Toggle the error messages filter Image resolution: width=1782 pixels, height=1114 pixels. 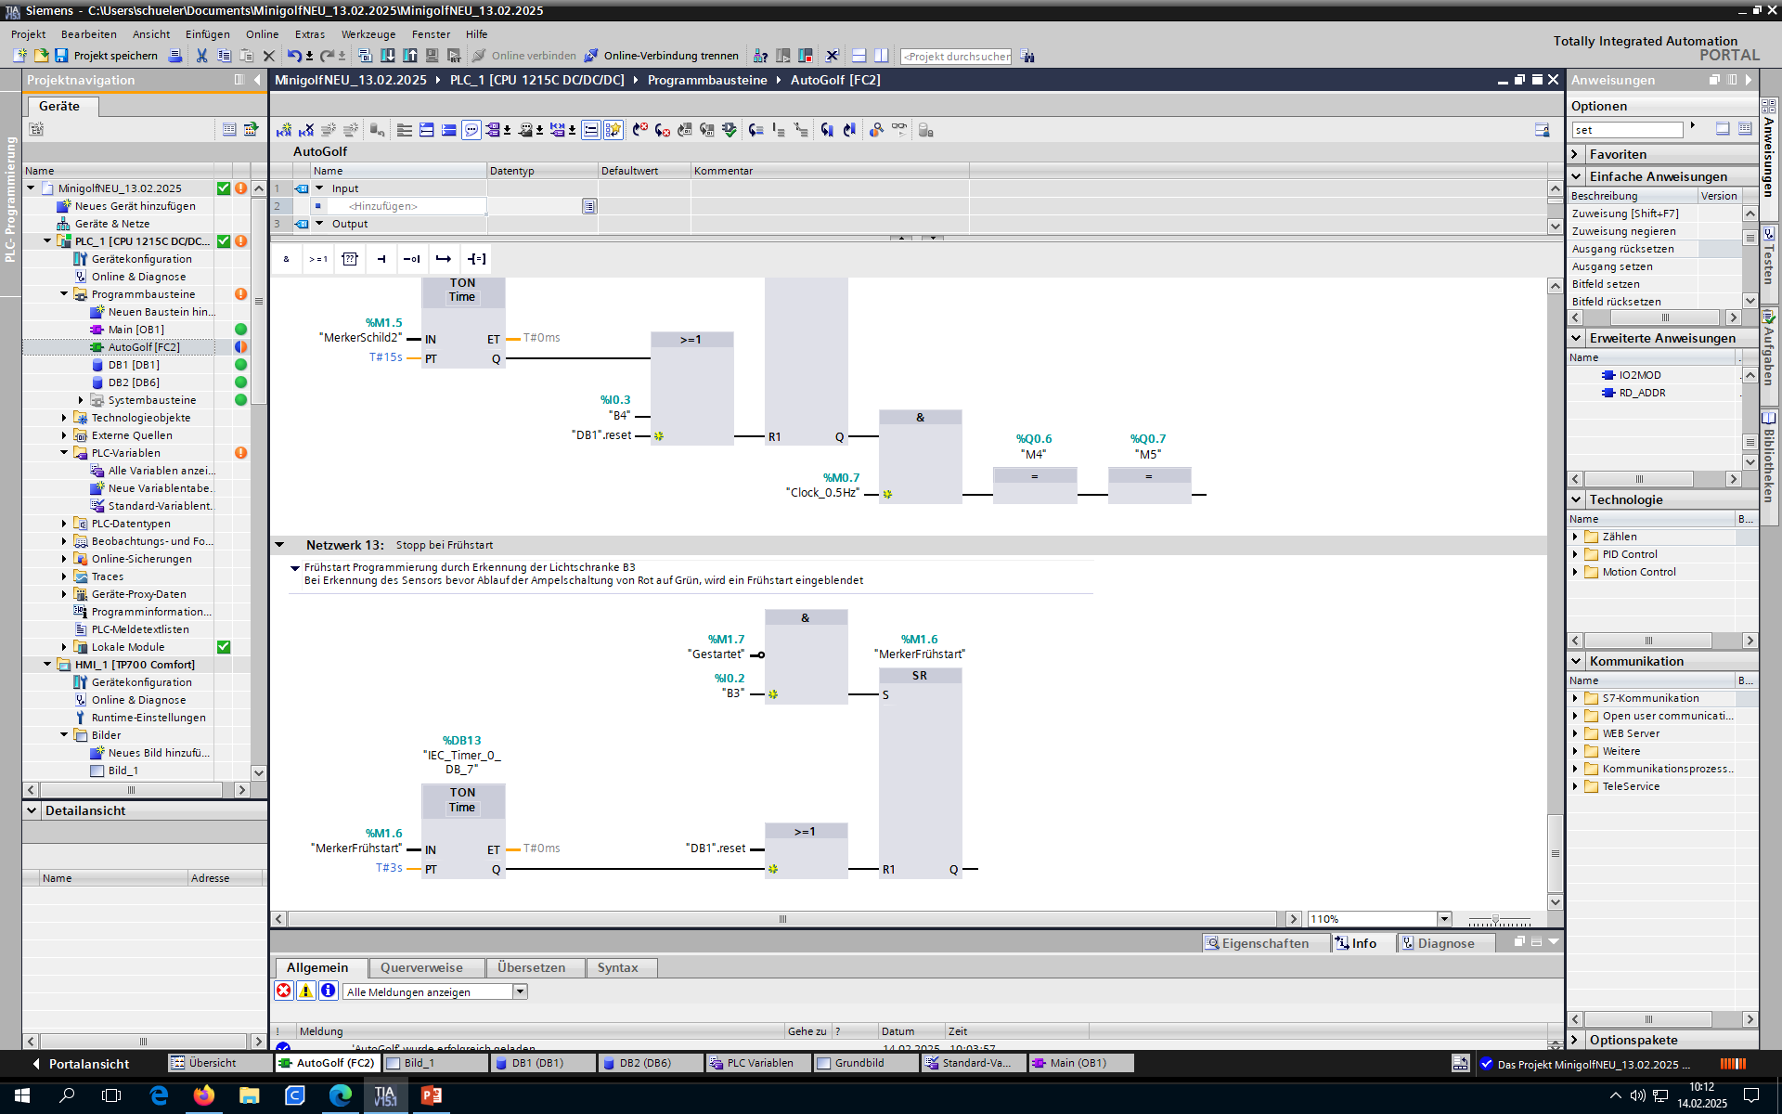284,991
